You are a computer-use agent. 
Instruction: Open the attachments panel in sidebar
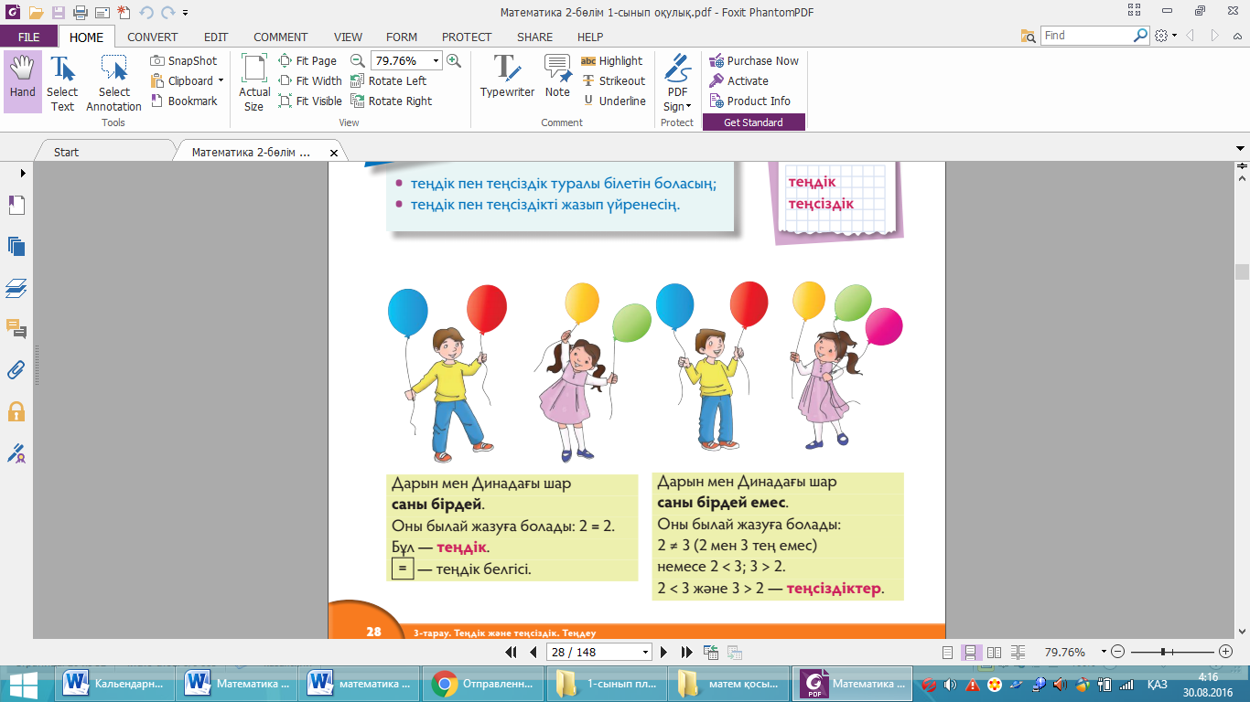(16, 369)
